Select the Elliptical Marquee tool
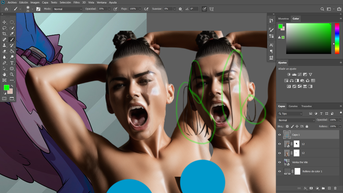Viewport: 343px width, 193px height. pyautogui.click(x=12, y=22)
